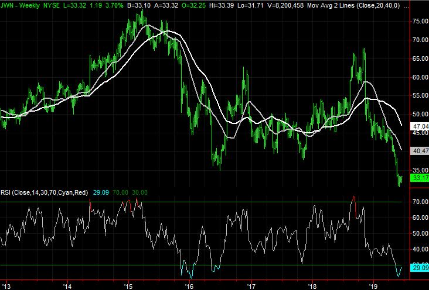This screenshot has height=290, width=429.
Task: Click the '13 year label on time axis
Action: tap(6, 286)
